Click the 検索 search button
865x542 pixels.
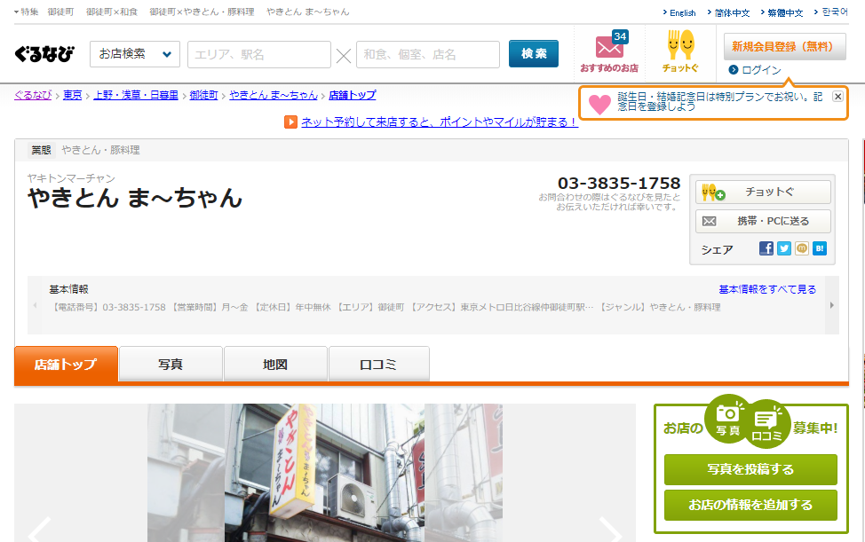pos(534,53)
